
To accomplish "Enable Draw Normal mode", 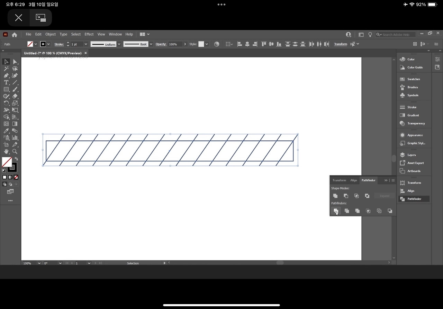I will pyautogui.click(x=5, y=184).
